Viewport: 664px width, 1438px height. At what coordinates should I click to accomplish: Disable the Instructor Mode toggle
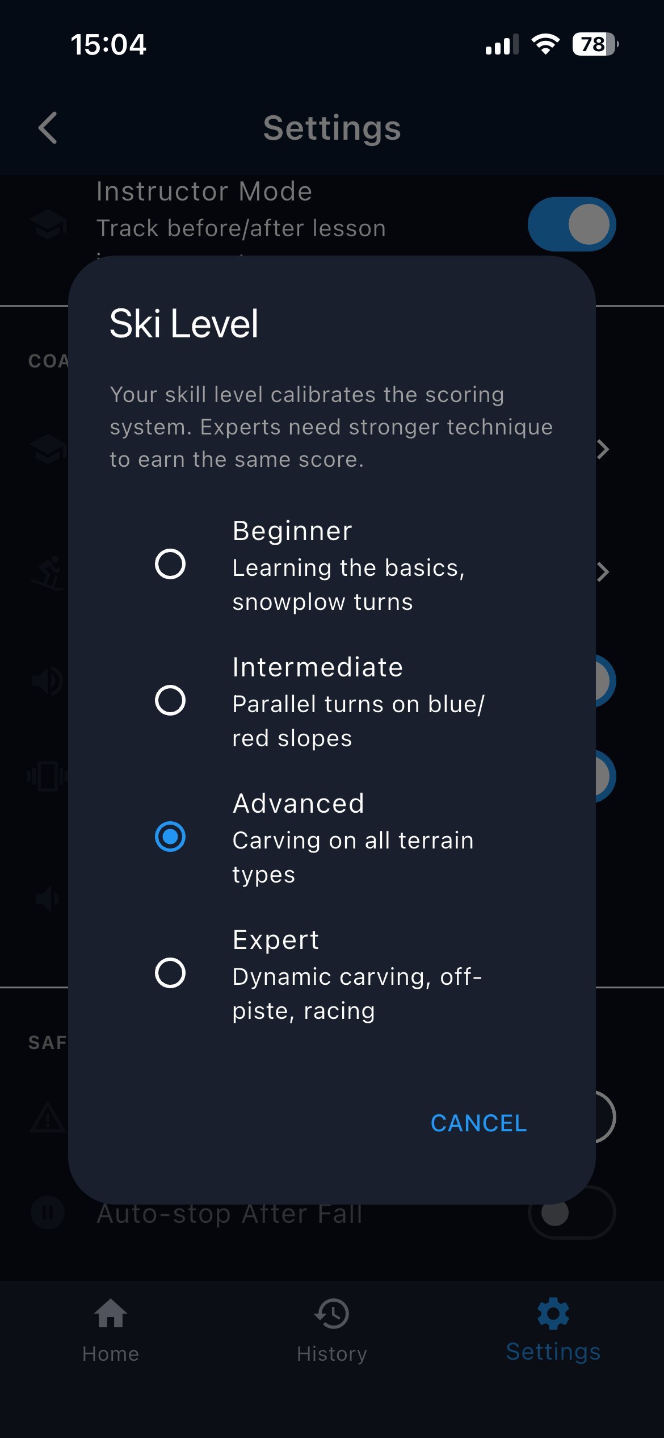click(x=571, y=224)
